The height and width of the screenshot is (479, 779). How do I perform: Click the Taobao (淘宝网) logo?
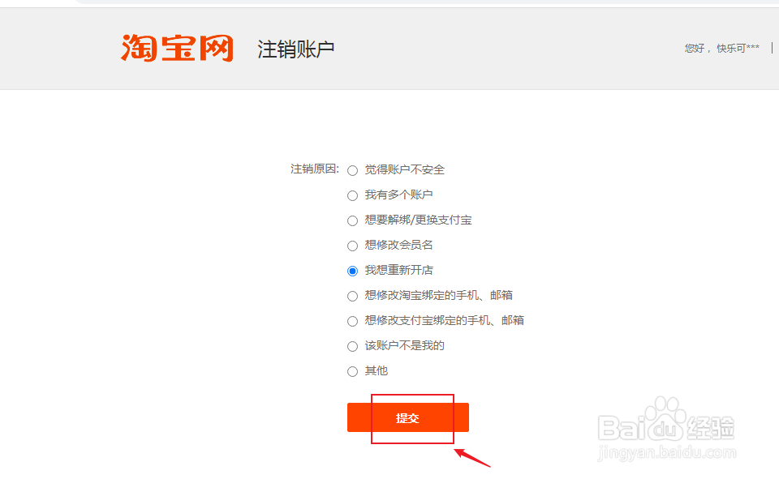pos(177,48)
